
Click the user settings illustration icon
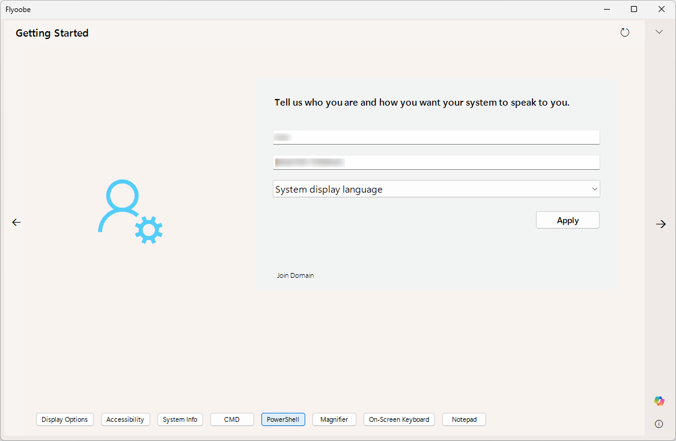coord(130,211)
